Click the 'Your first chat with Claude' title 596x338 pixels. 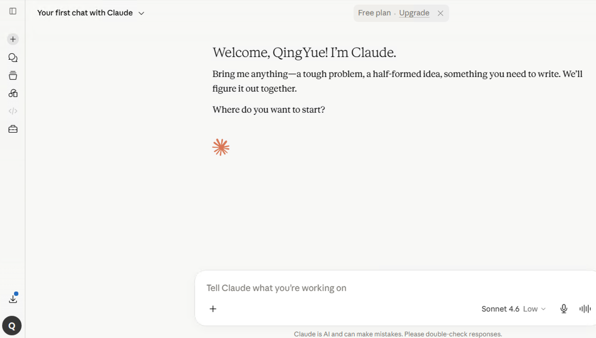click(85, 13)
